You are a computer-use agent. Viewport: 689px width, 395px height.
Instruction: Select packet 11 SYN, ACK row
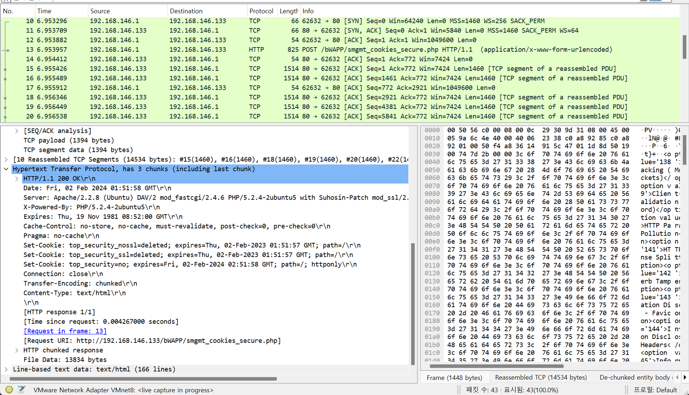tap(340, 31)
